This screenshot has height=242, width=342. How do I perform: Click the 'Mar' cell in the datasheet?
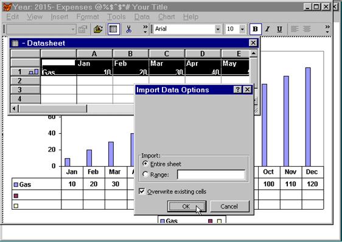click(x=167, y=63)
